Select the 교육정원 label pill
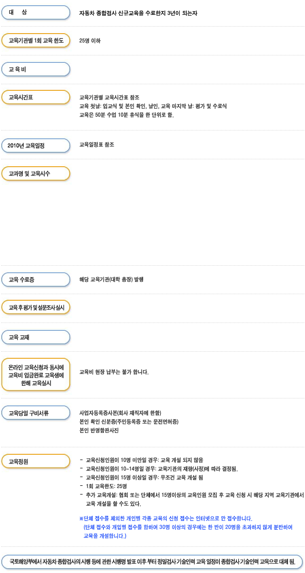The height and width of the screenshot is (573, 305). [36, 461]
